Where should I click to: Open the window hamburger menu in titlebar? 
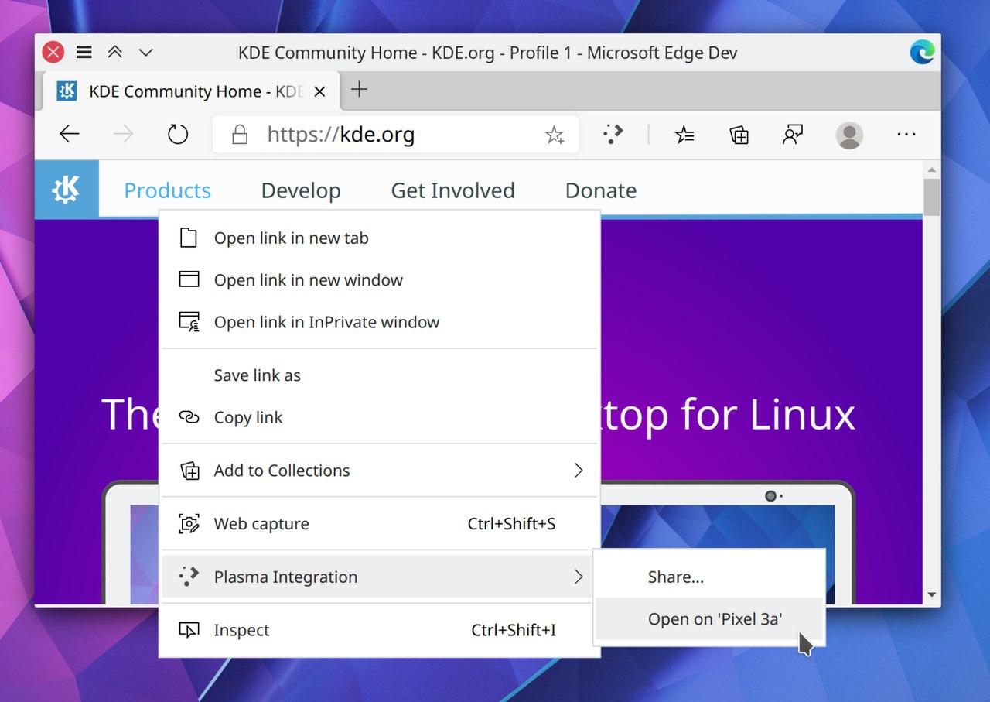point(84,53)
